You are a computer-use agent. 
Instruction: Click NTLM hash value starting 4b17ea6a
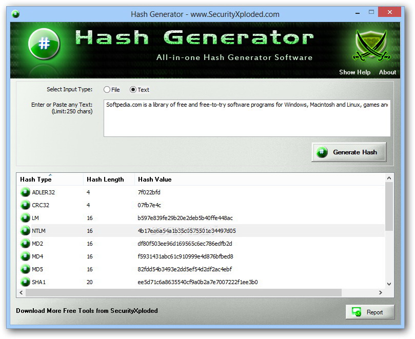point(187,231)
